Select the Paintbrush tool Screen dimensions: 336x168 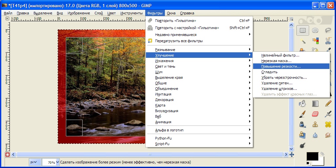click(302, 114)
